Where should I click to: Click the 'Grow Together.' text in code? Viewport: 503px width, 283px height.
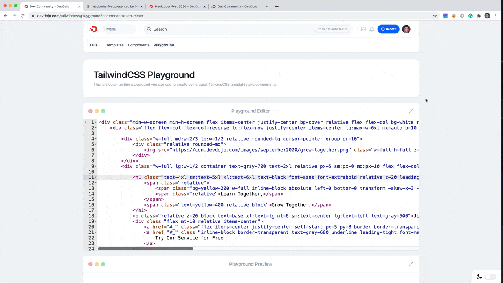click(292, 205)
